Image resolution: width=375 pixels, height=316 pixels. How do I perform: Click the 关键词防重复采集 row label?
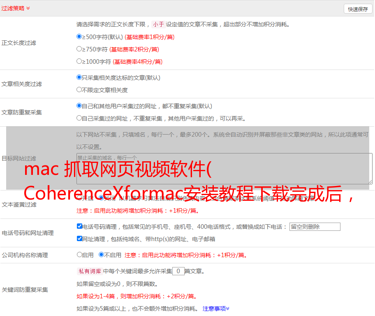pyautogui.click(x=25, y=290)
